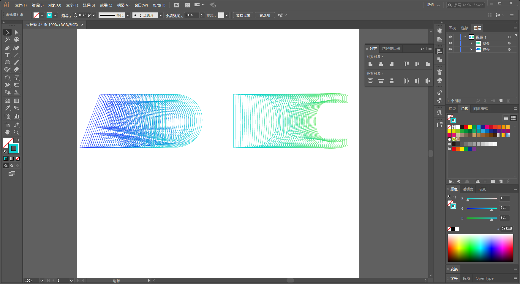Select the Mesh tool
This screenshot has height=284, width=520.
(x=7, y=101)
